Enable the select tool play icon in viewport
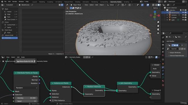The width and height of the screenshot is (188, 105). (67, 8)
